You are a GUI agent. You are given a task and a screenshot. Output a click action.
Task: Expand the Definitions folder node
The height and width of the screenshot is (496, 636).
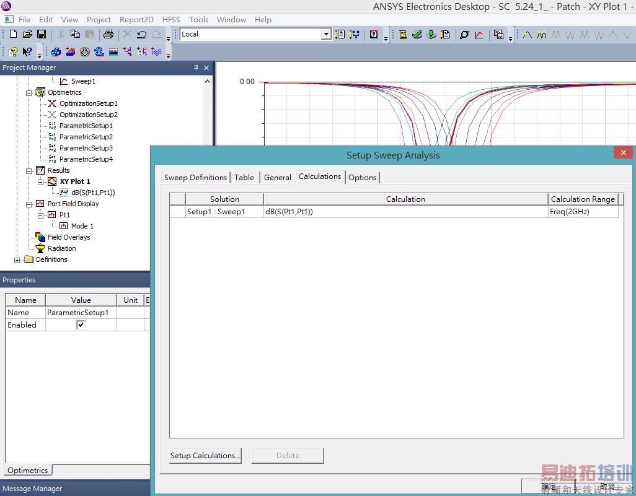17,260
